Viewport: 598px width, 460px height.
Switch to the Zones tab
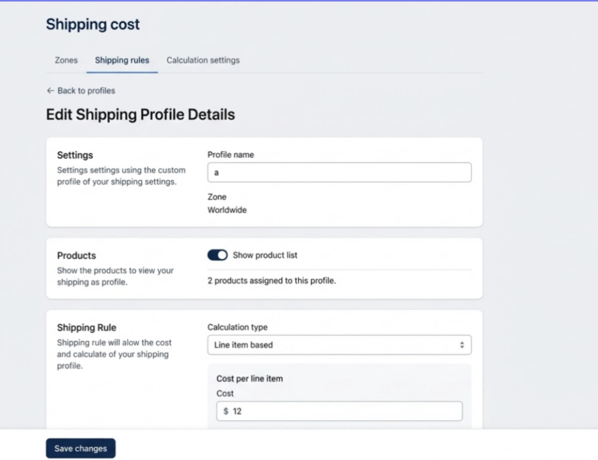[x=66, y=60]
